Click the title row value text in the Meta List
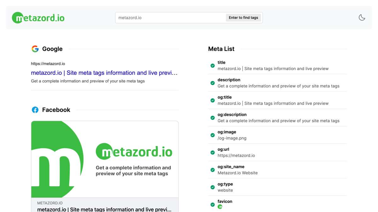Image resolution: width=378 pixels, height=212 pixels. [273, 69]
